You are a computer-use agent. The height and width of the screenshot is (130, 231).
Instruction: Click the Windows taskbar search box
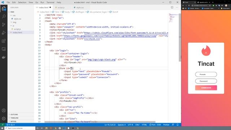click(20, 128)
